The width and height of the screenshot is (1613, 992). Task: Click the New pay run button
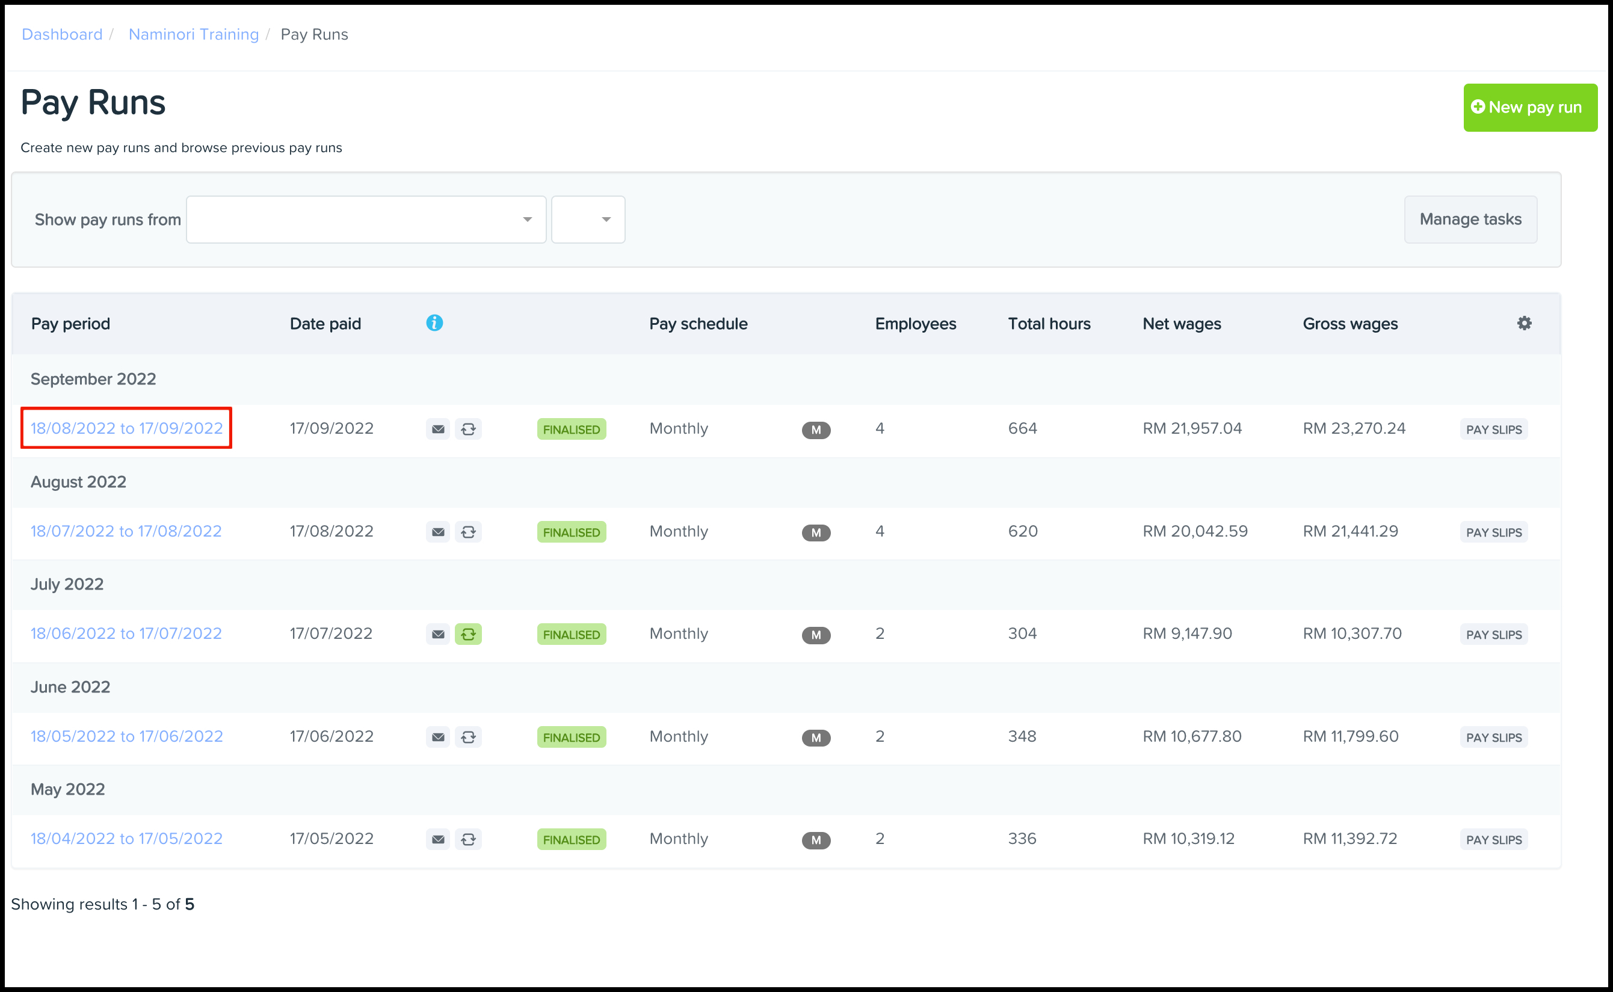click(1530, 108)
